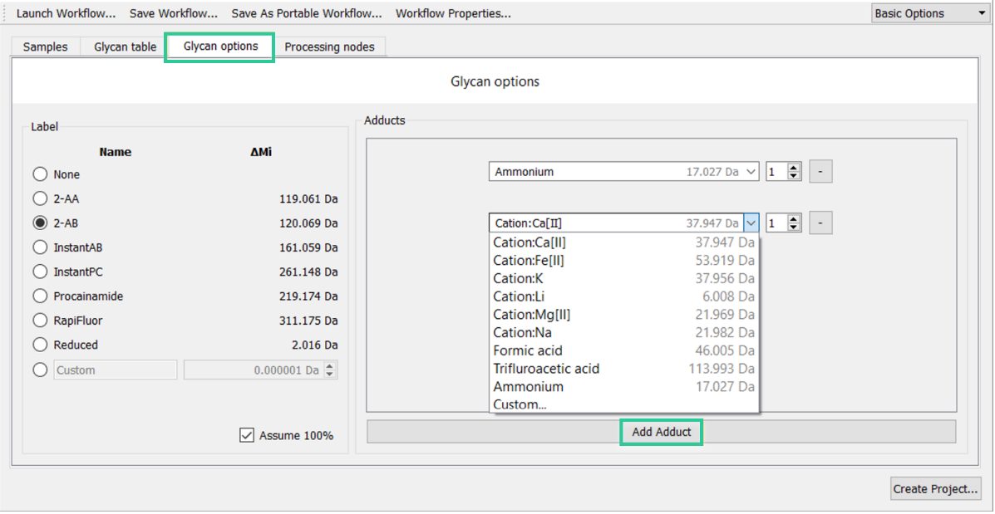Toggle the Assume 100% checkbox

246,435
